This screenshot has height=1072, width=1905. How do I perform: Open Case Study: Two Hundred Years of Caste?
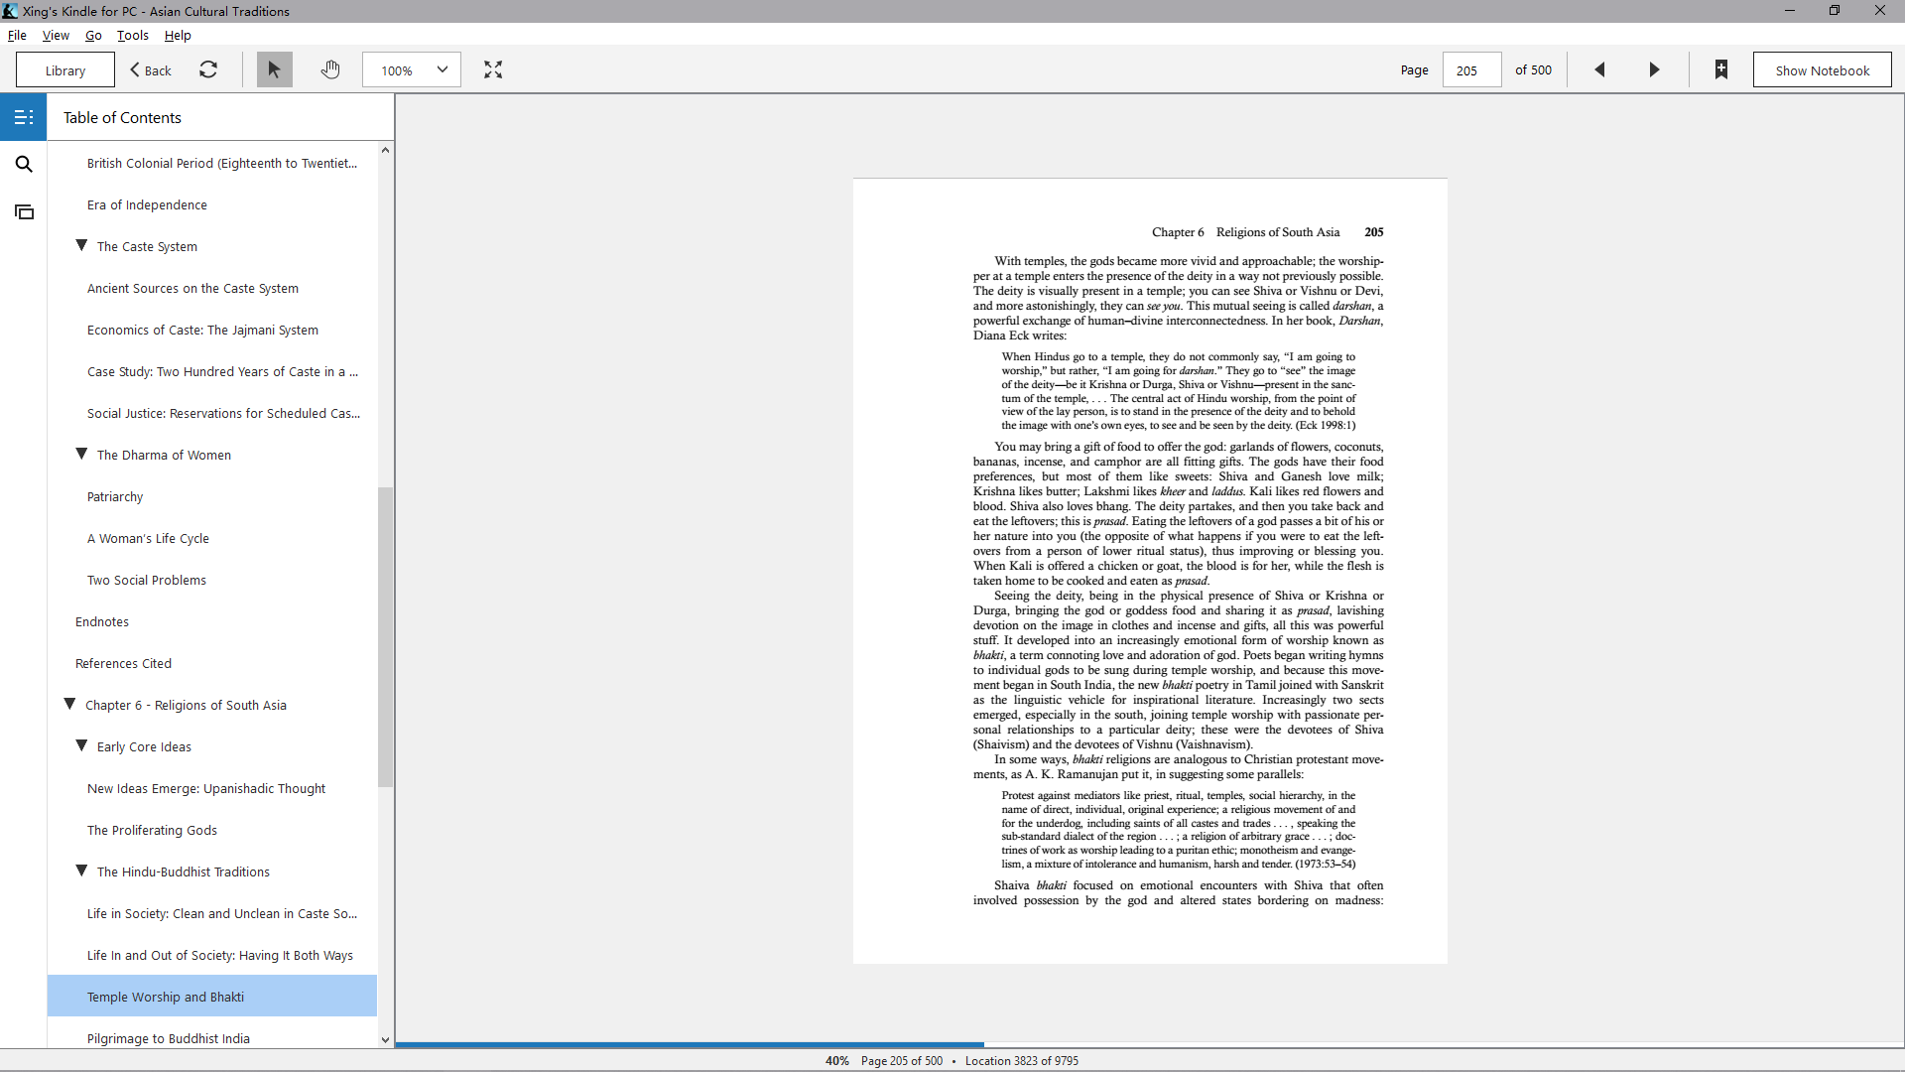click(x=222, y=371)
